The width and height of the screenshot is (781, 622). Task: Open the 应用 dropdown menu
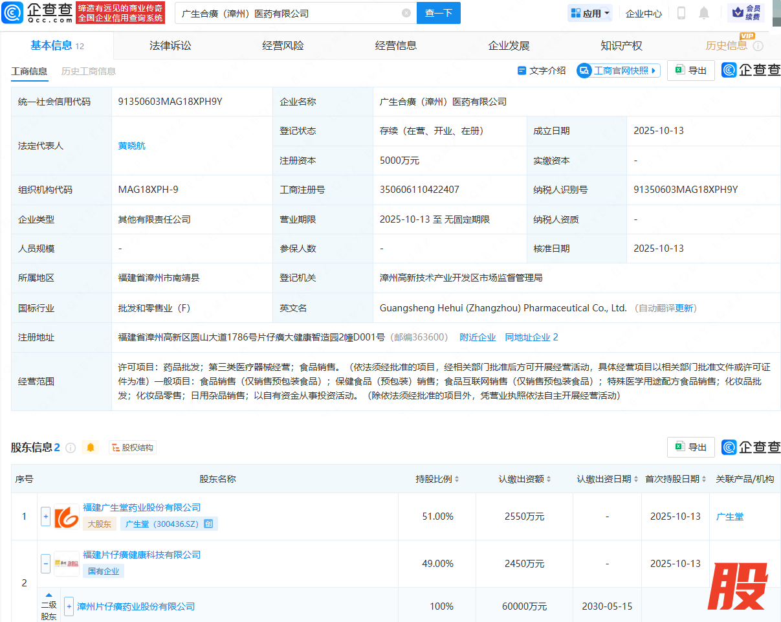coord(589,13)
